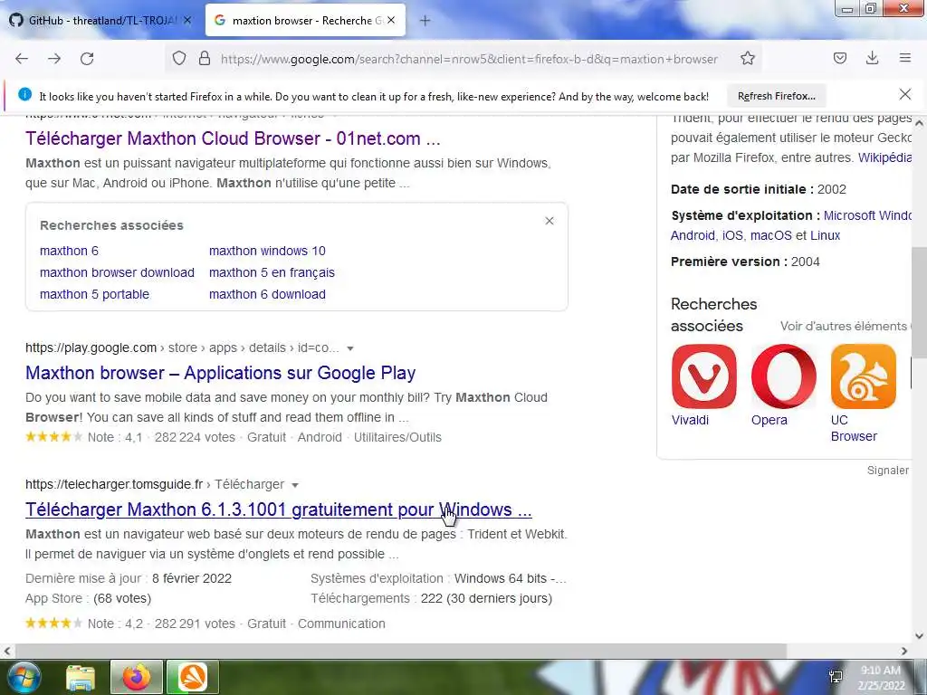Expand the telecharger.tomsguide.fr result options arrow
This screenshot has width=927, height=695.
click(295, 485)
